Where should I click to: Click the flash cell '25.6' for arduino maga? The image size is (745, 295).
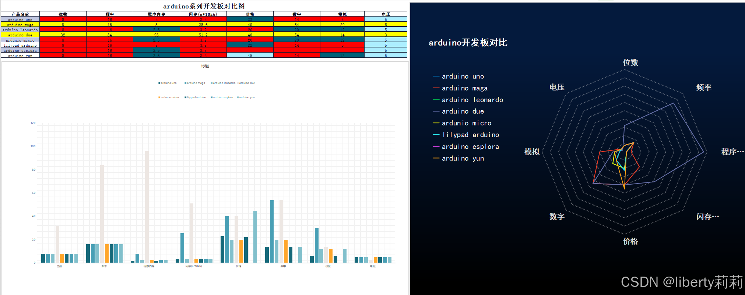(x=203, y=24)
